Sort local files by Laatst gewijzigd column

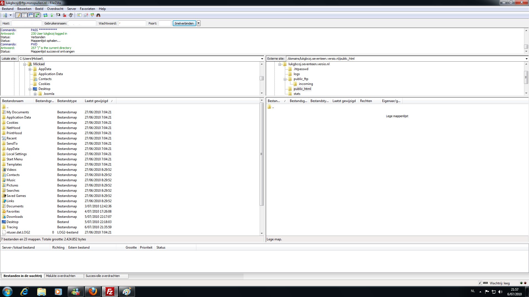point(99,101)
